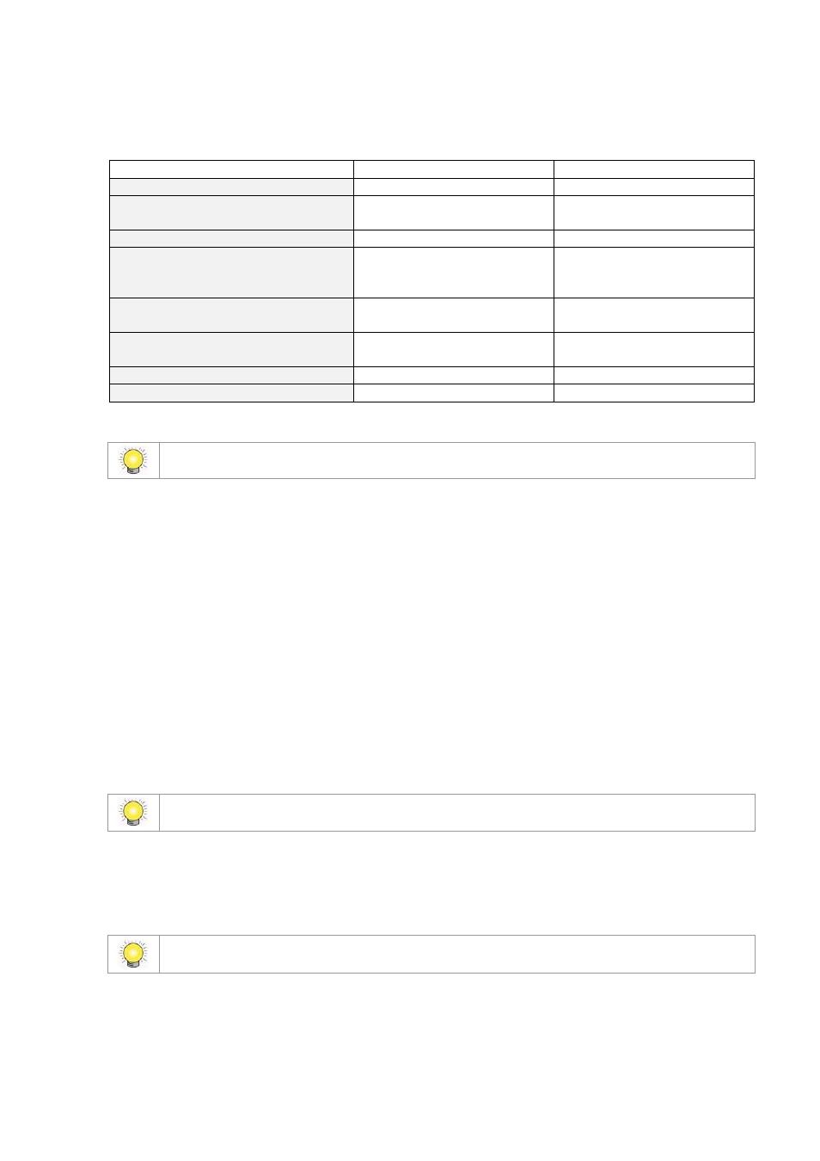The width and height of the screenshot is (820, 1161).
Task: Click the last row's middle column cell
Action: [x=454, y=393]
